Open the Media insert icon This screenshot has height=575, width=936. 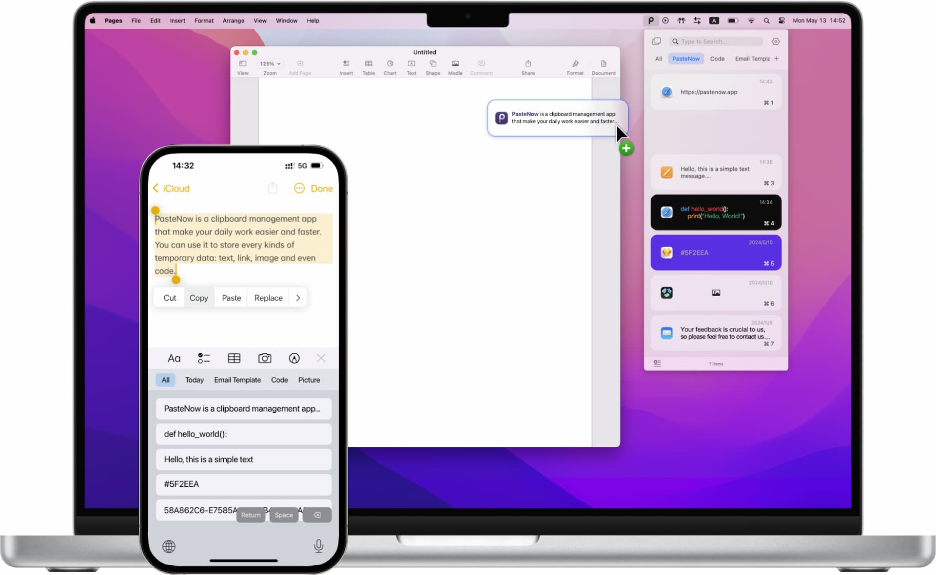[455, 64]
